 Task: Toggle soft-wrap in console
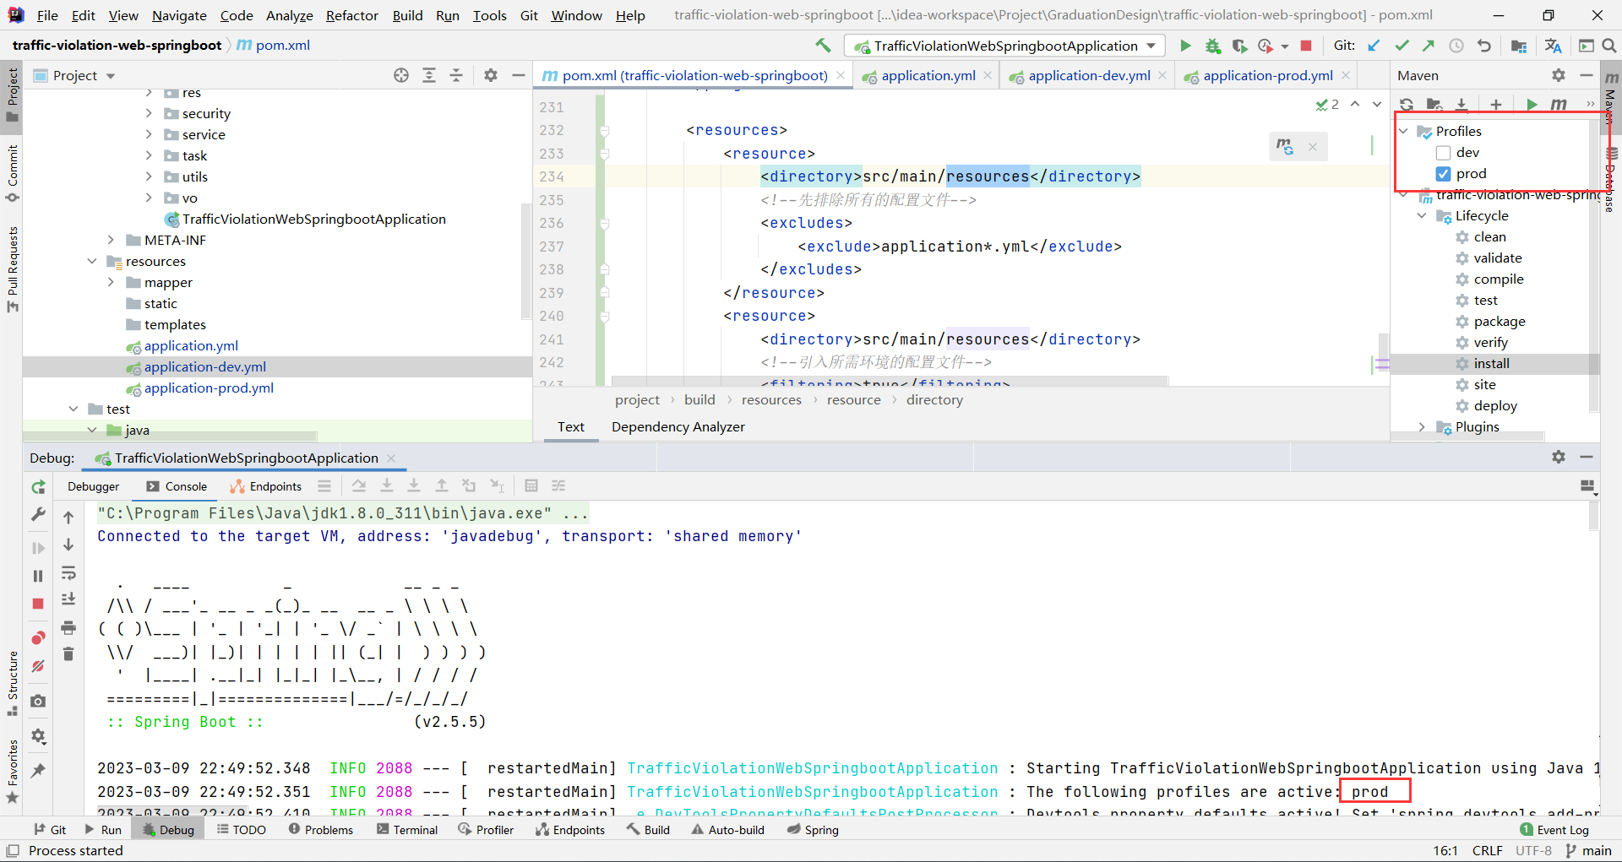68,573
